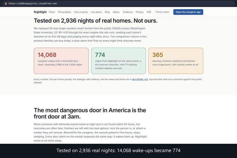The height and width of the screenshot is (158, 237).
Task: Select The problem nav link
Action: point(64,12)
